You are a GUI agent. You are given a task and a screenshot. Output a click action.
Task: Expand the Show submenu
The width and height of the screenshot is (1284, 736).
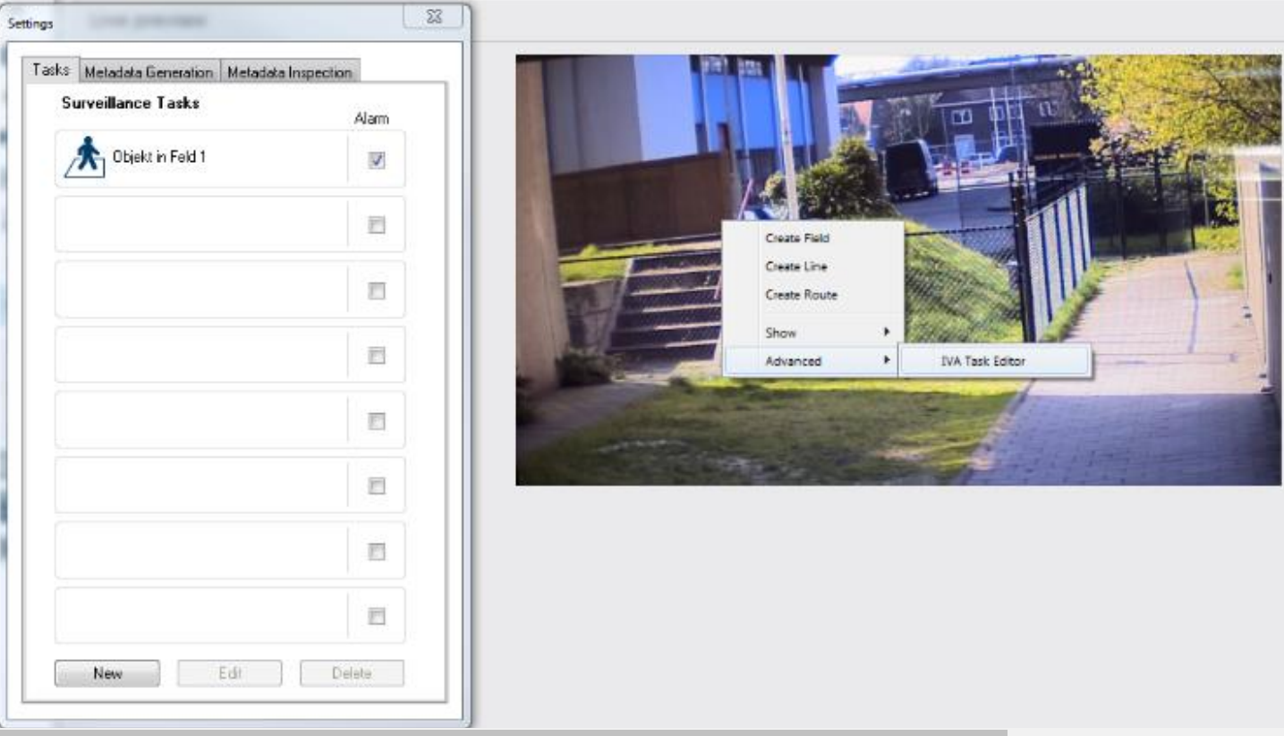(x=812, y=333)
